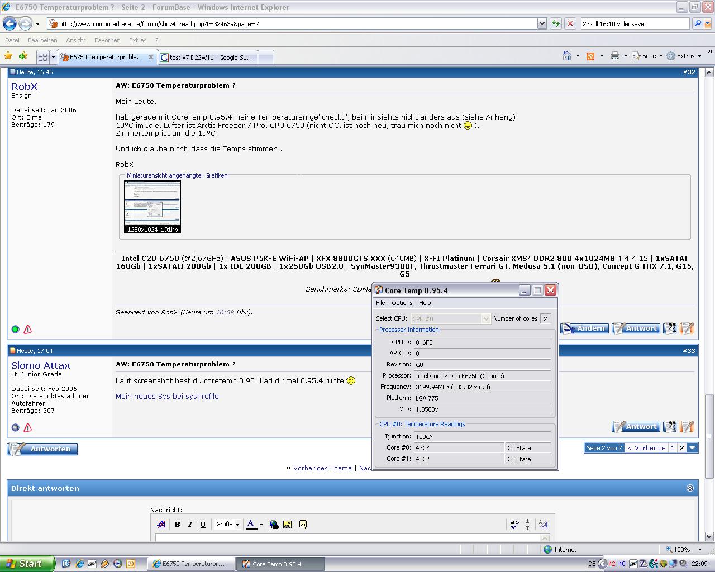Viewport: 715px width, 572px height.
Task: Click the insert image icon in editor
Action: [287, 525]
